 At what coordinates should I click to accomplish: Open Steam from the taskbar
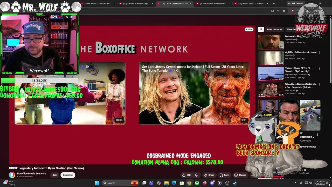(235, 183)
